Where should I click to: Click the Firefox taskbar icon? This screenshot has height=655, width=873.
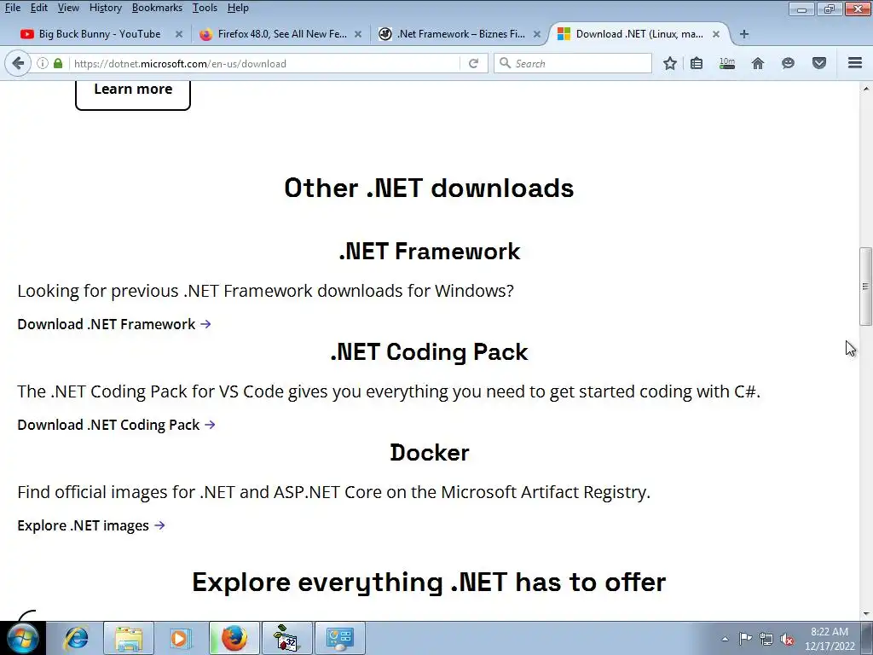coord(234,638)
